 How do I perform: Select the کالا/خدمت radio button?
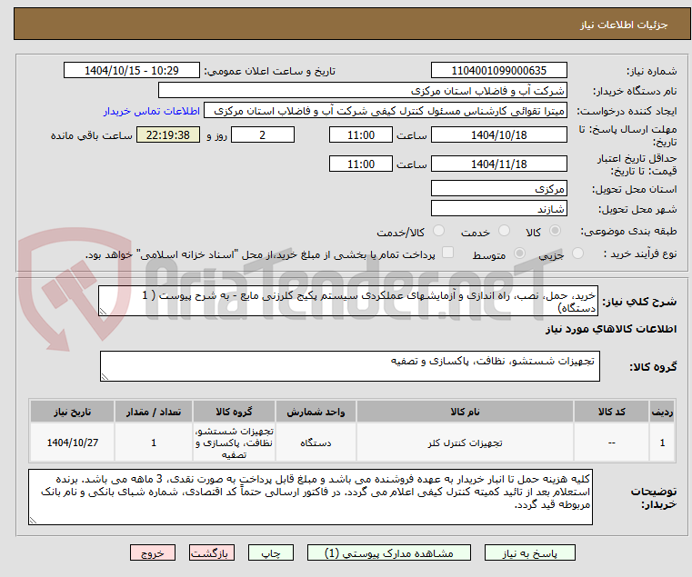click(x=438, y=231)
